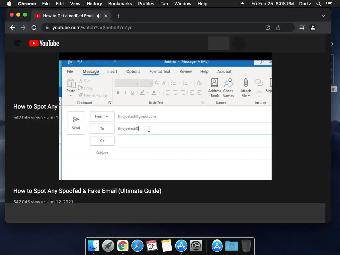
Task: Click the Chrome profile avatar icon
Action: pos(313,28)
